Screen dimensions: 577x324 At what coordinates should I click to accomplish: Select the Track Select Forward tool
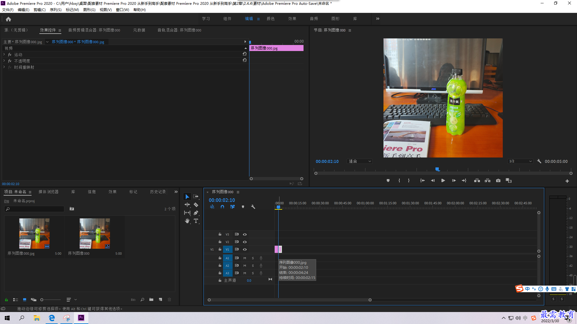pyautogui.click(x=196, y=196)
